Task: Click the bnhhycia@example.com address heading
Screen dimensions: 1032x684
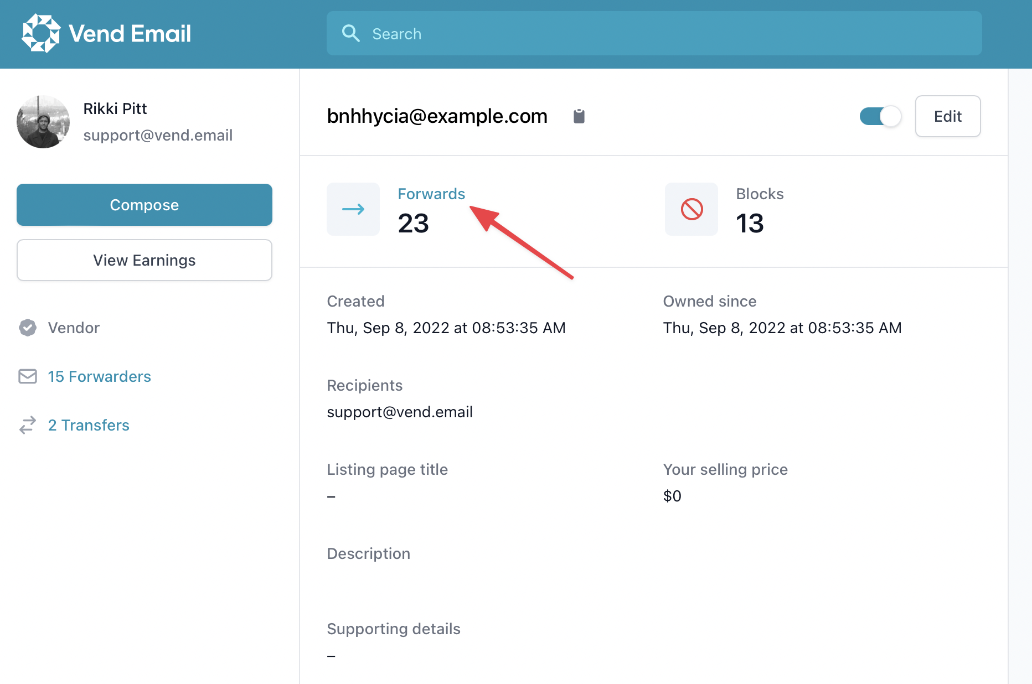Action: point(437,116)
